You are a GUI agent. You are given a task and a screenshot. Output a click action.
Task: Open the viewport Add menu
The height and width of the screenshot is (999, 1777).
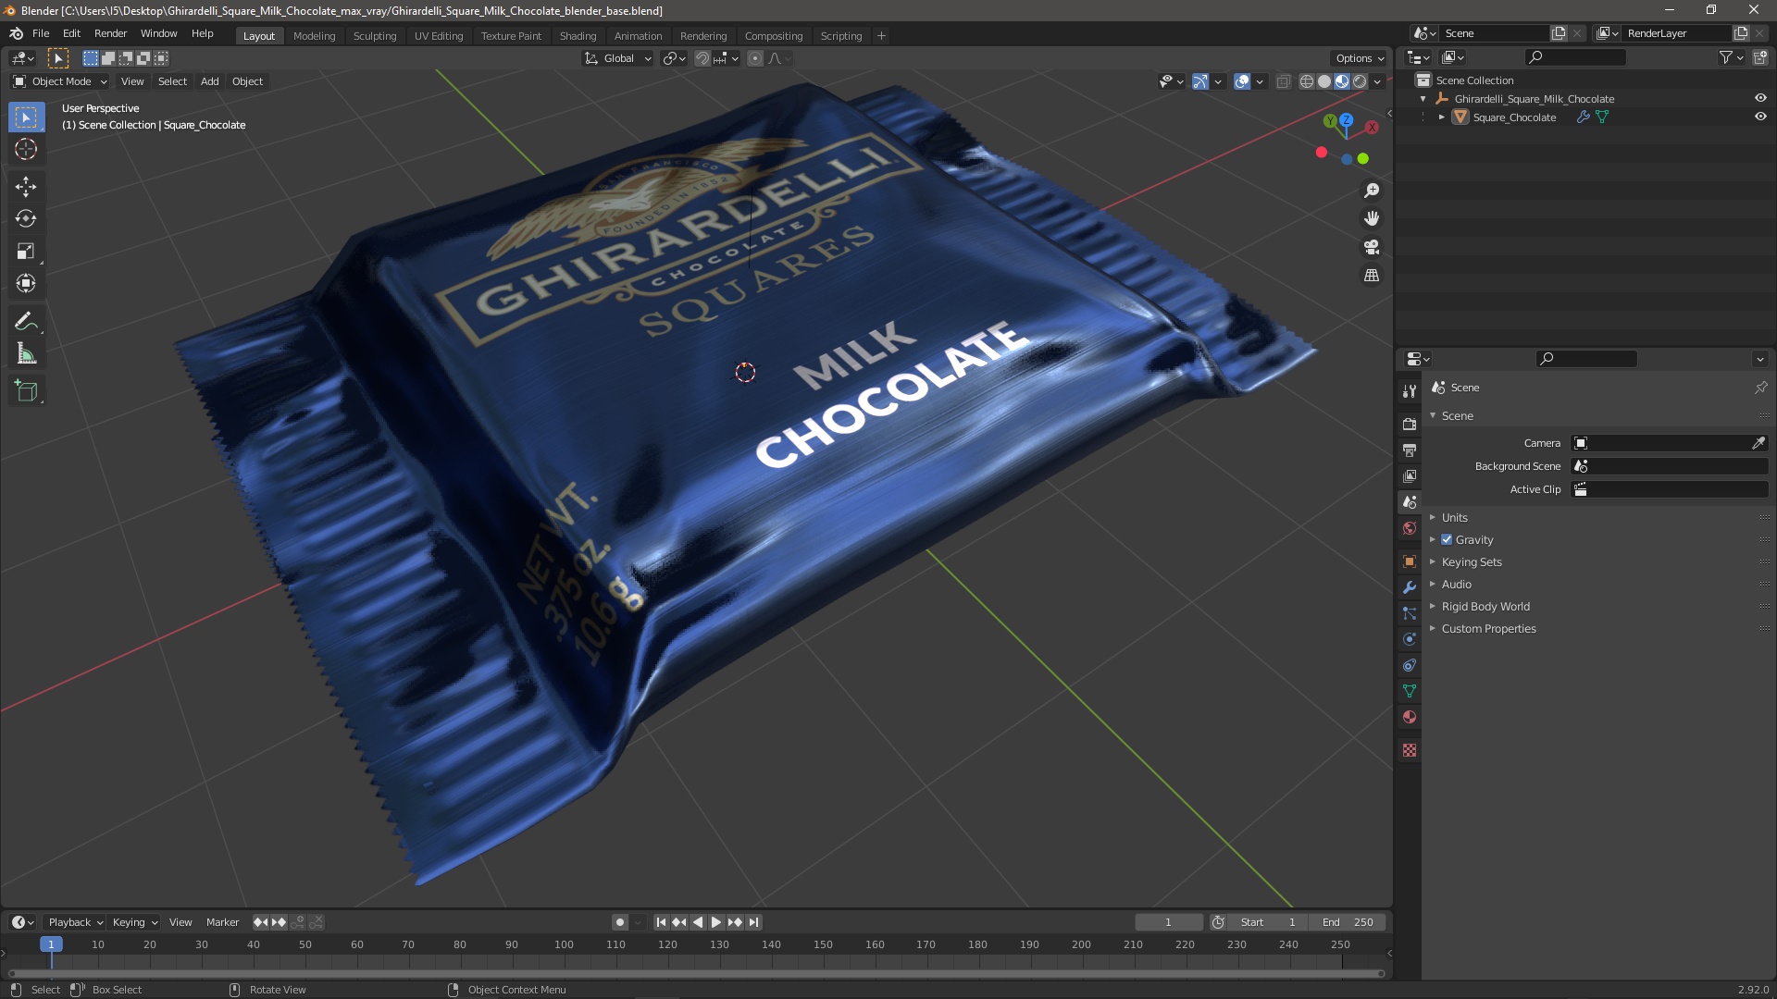[210, 81]
